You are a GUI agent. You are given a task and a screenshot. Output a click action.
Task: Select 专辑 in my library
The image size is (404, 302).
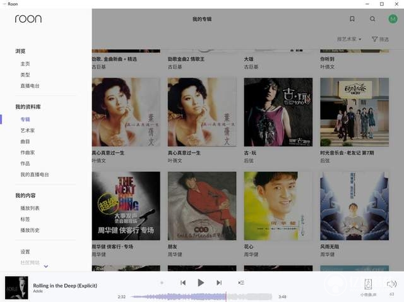tap(25, 119)
